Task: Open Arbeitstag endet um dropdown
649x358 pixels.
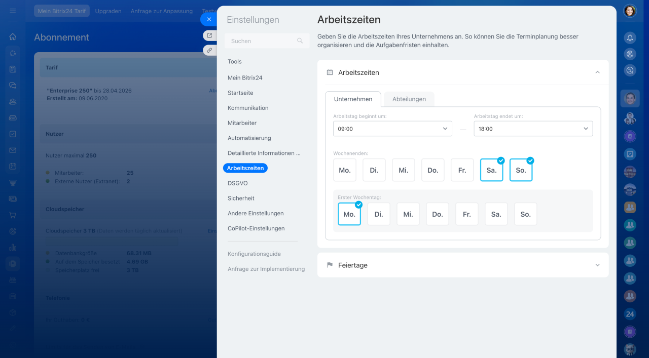Action: (533, 129)
